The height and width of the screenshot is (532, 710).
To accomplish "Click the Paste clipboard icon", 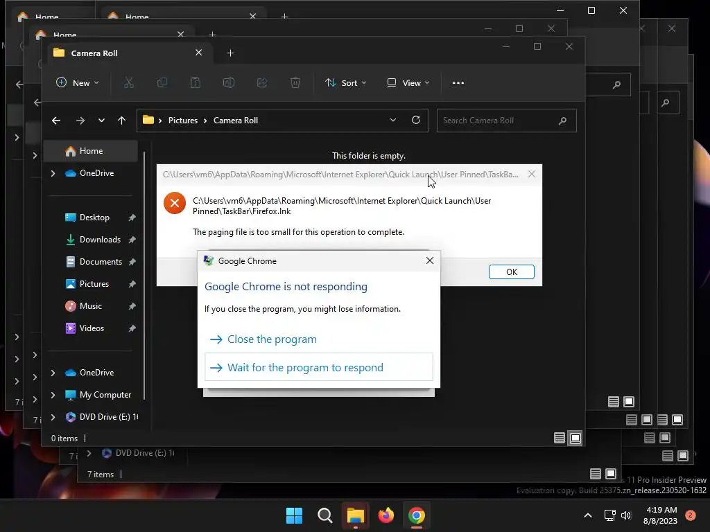I will point(195,83).
